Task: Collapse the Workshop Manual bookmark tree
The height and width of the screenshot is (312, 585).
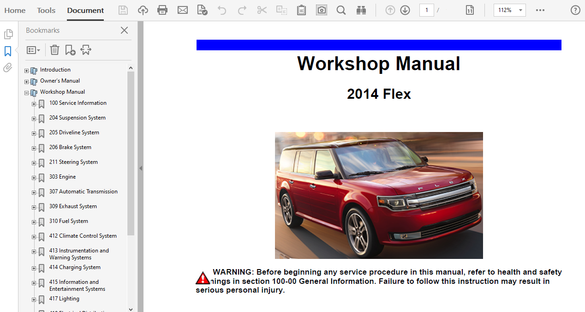Action: (27, 93)
